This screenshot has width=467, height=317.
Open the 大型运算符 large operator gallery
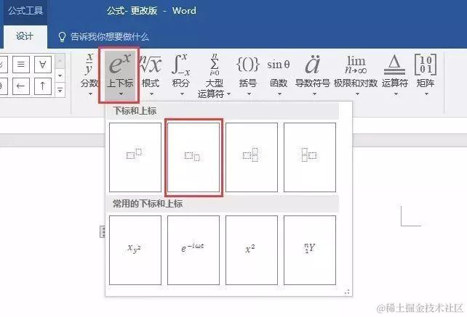point(214,75)
